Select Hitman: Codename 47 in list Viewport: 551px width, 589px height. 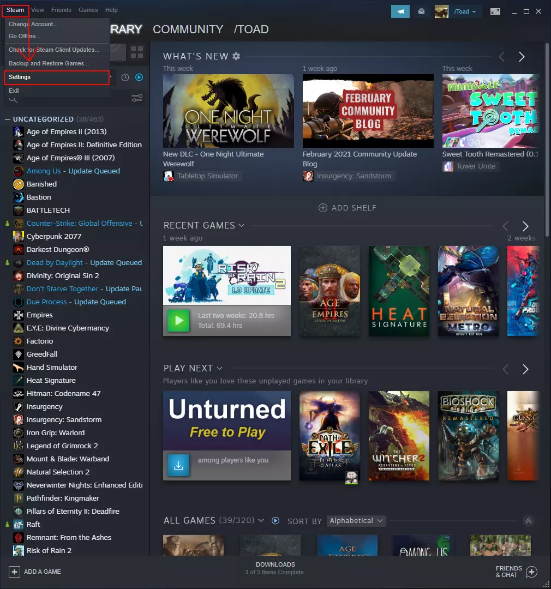(63, 394)
